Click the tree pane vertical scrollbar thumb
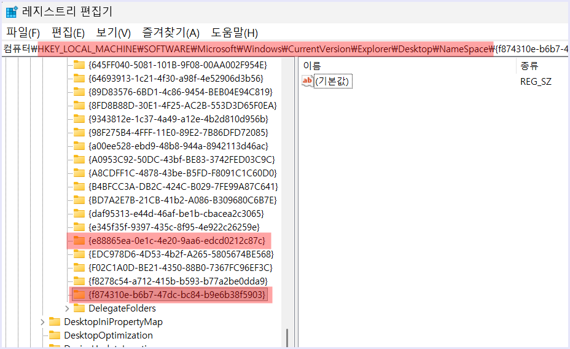The image size is (570, 349). [287, 337]
